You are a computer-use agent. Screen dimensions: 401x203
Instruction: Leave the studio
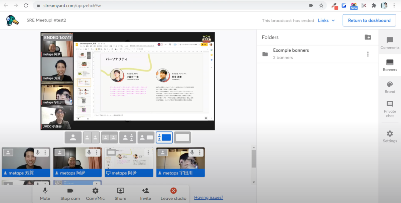(173, 194)
